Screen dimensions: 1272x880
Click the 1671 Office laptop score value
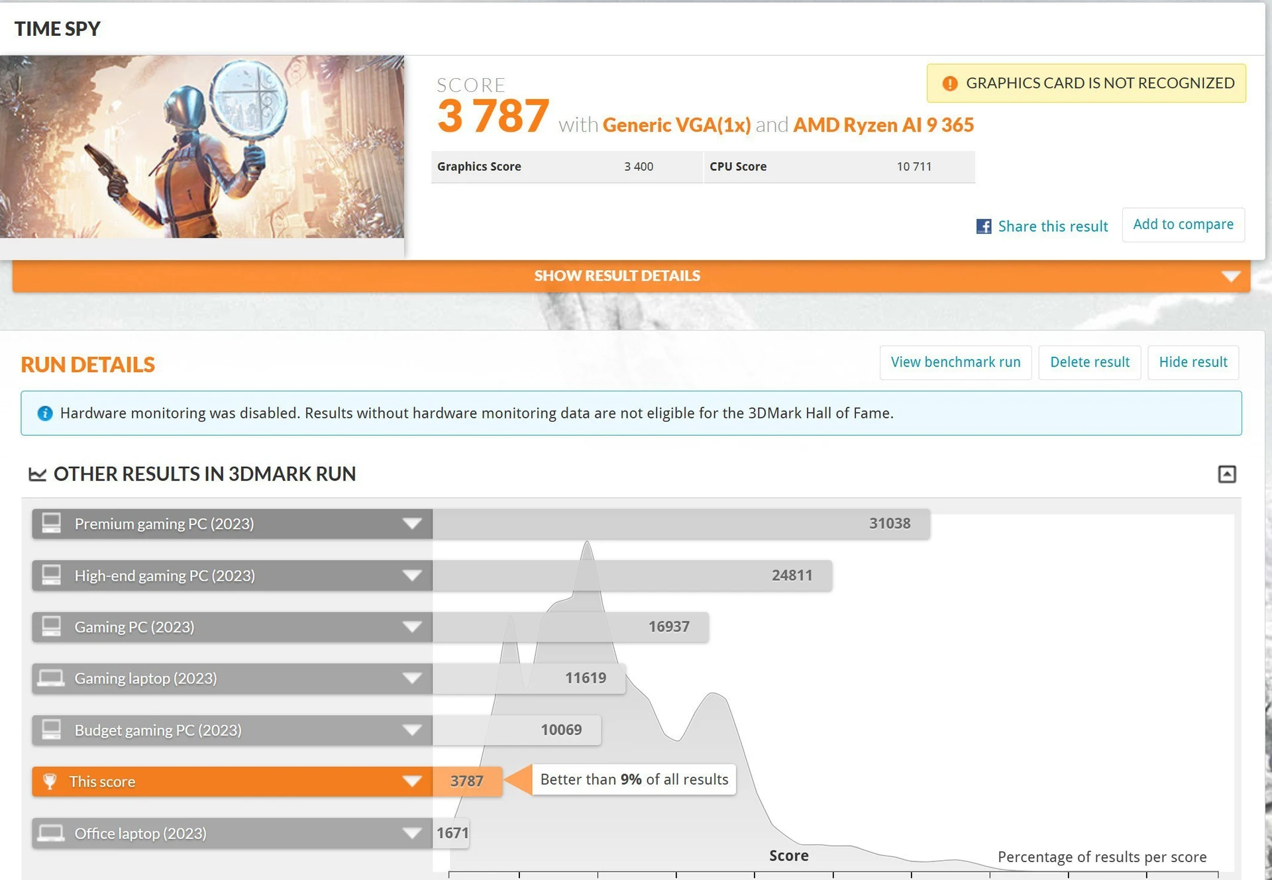click(452, 833)
